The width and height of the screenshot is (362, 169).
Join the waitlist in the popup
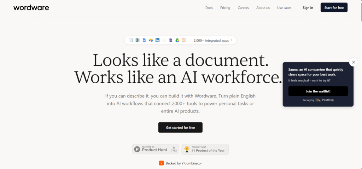[318, 91]
